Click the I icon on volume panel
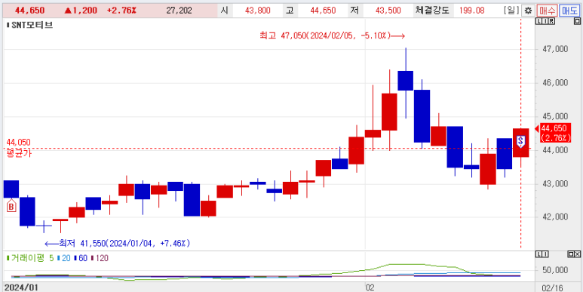The height and width of the screenshot is (292, 583). pyautogui.click(x=545, y=254)
